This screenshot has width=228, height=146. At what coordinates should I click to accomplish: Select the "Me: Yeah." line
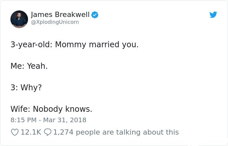click(29, 66)
